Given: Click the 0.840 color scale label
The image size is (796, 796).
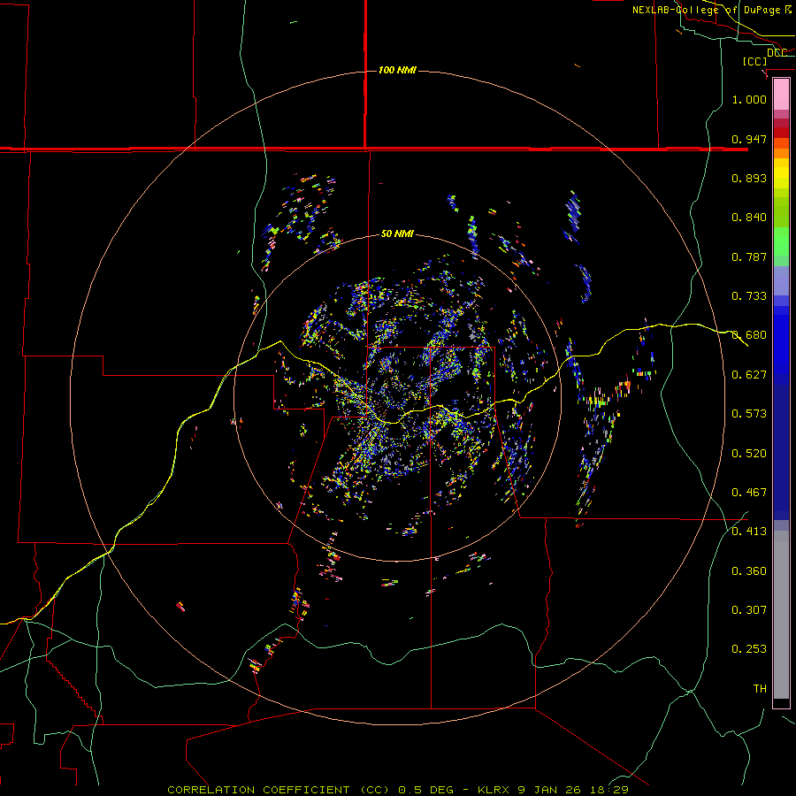Looking at the screenshot, I should point(749,218).
